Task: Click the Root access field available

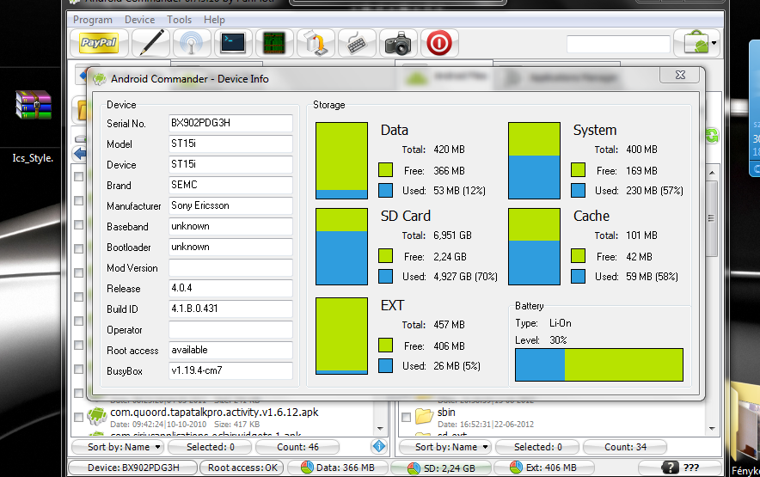Action: pos(230,350)
